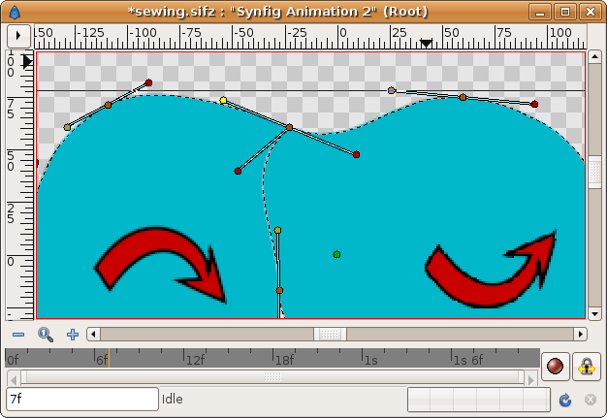Reset zoom with the magnifier icon

(46, 335)
